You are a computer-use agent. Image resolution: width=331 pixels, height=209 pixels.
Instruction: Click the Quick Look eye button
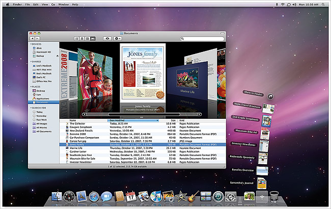pyautogui.click(x=107, y=38)
